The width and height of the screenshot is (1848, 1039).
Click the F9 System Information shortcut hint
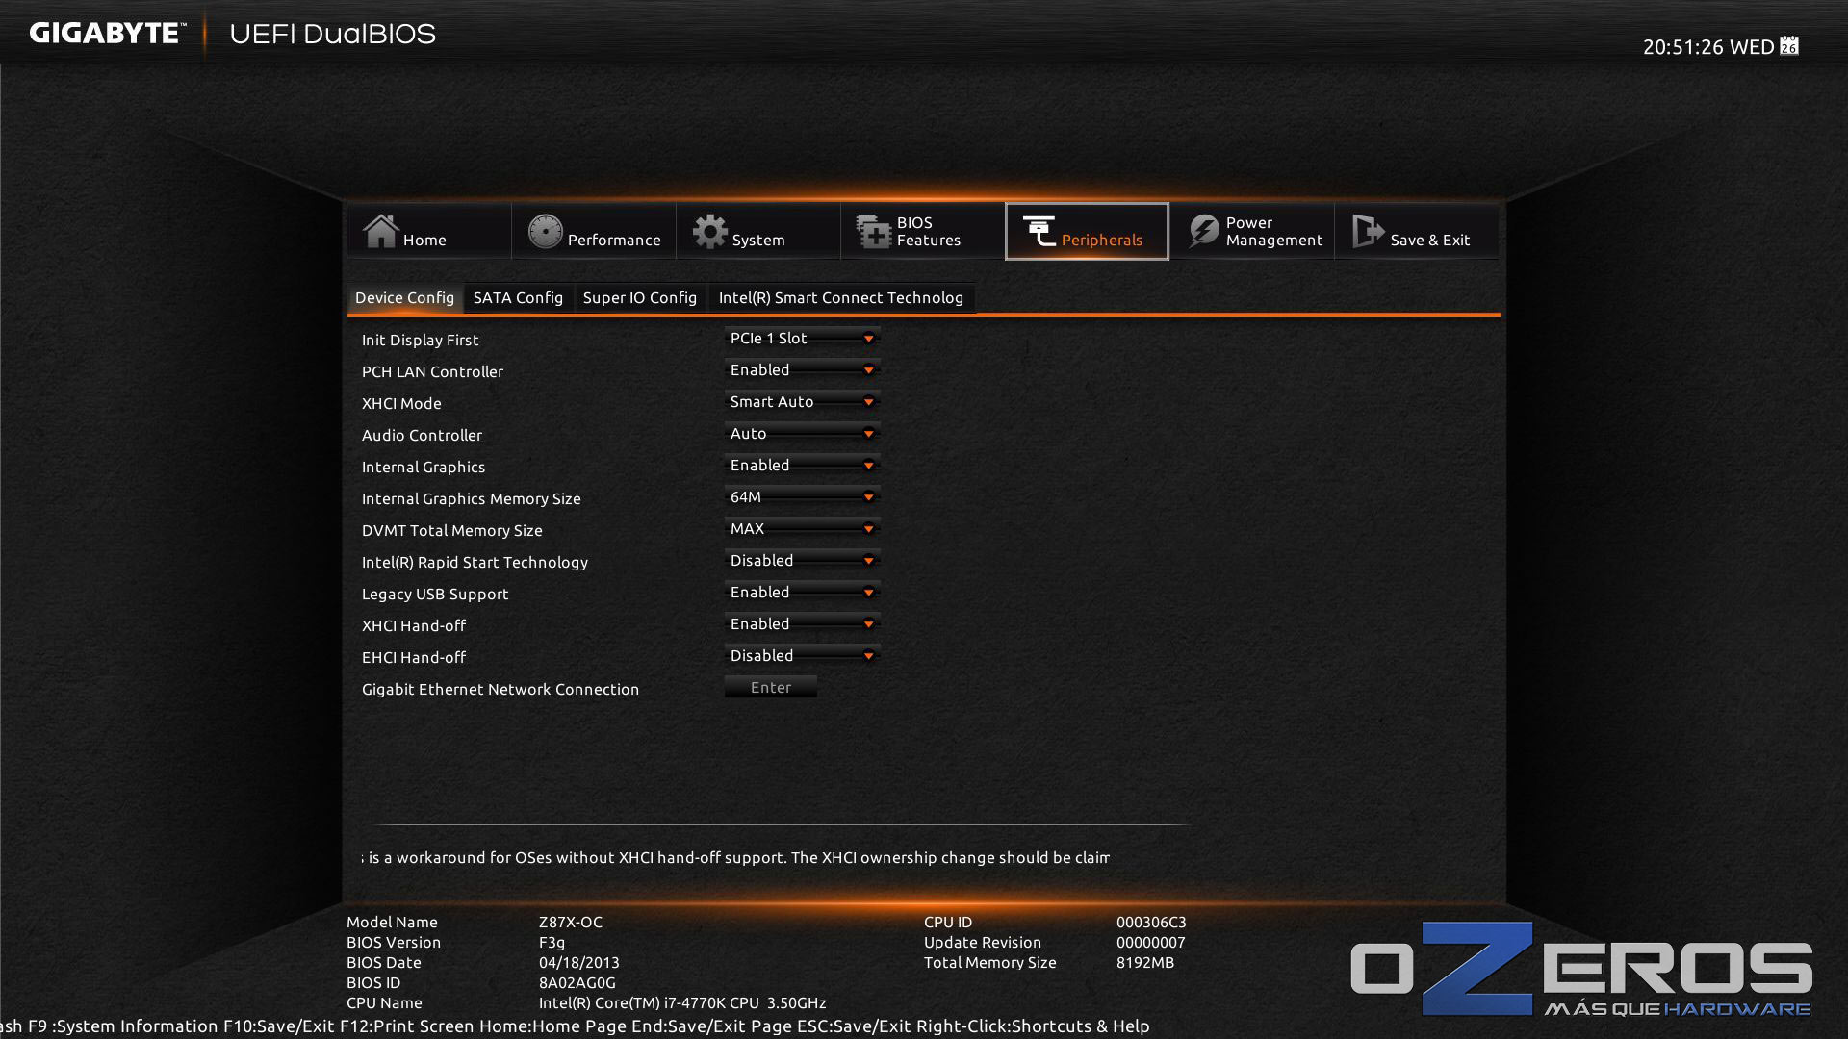[123, 1026]
